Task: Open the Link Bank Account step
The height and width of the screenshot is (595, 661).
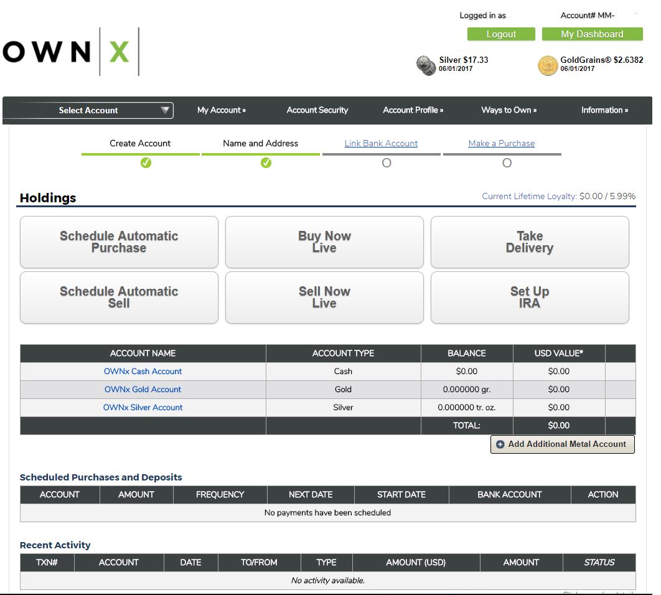Action: tap(381, 143)
